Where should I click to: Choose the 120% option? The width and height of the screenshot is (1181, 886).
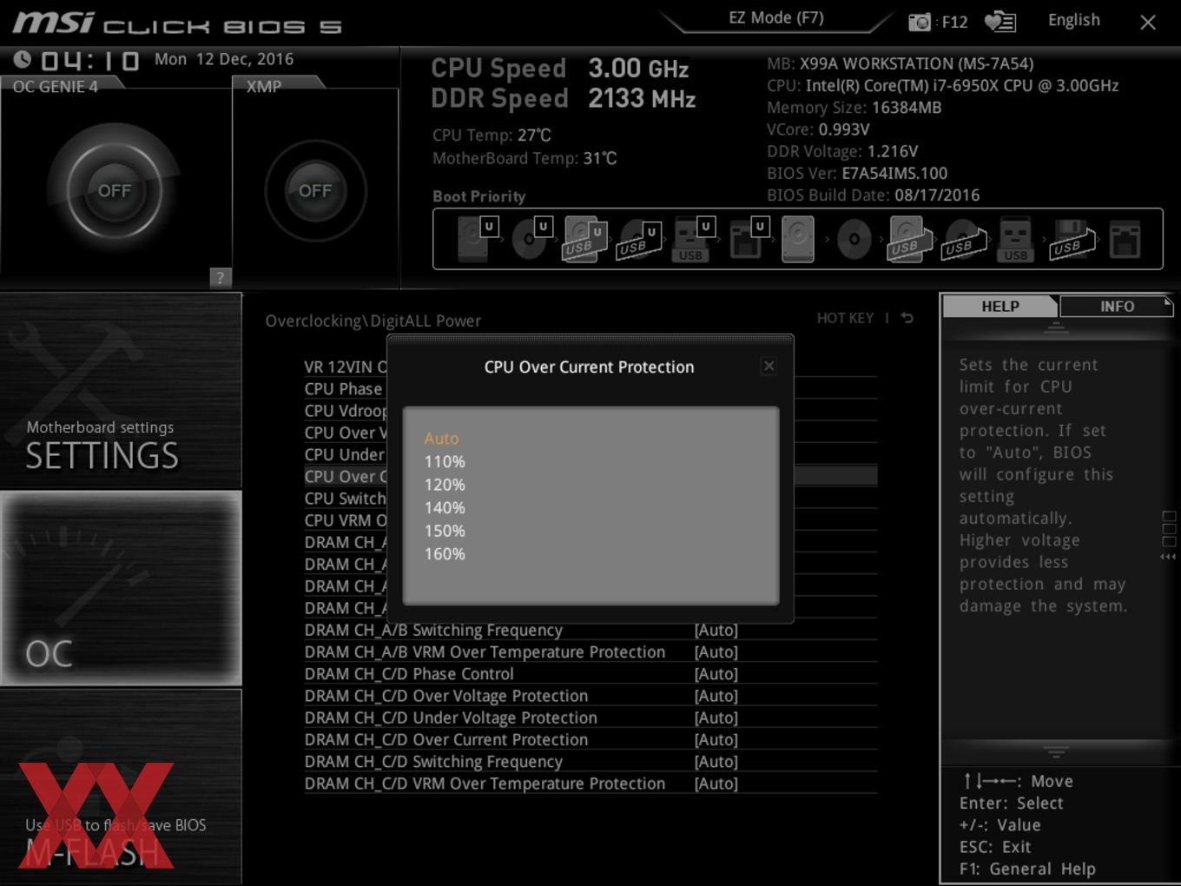click(445, 485)
